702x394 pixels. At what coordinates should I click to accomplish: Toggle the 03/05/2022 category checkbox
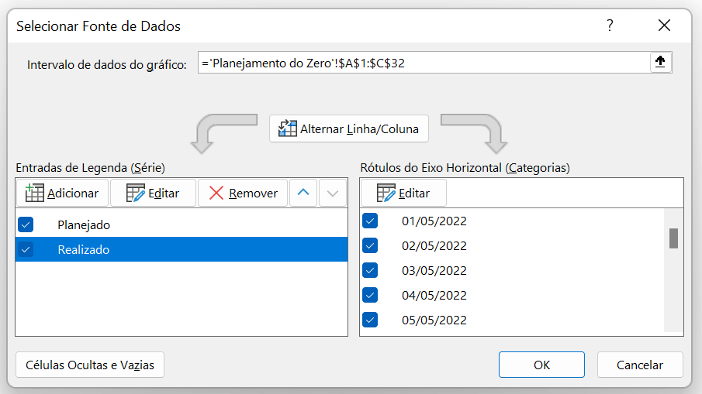pos(370,270)
